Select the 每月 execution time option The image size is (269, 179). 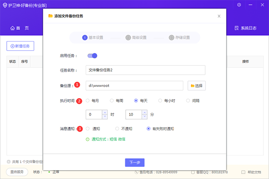click(x=88, y=101)
